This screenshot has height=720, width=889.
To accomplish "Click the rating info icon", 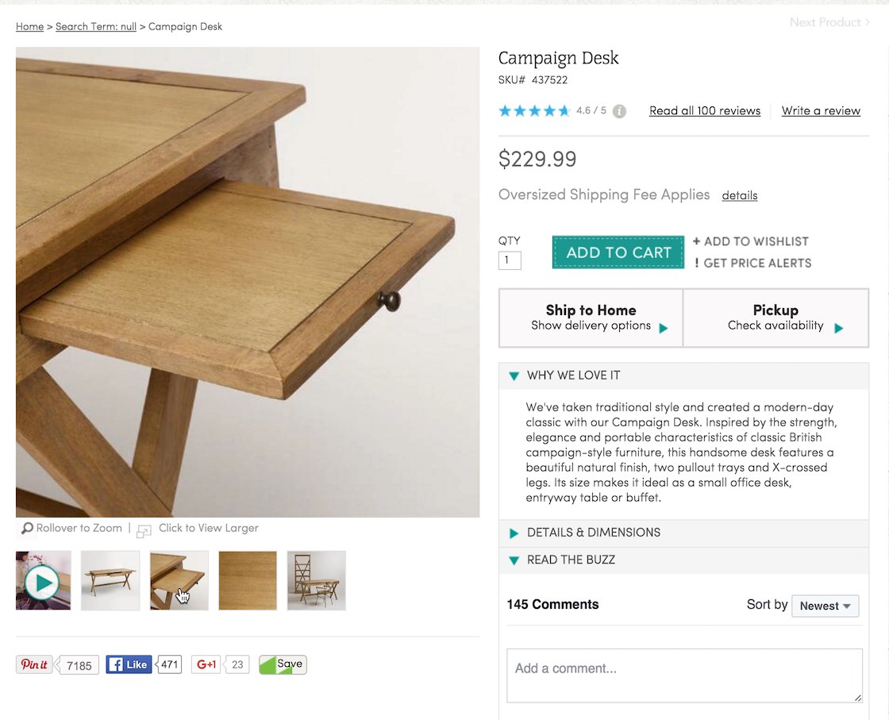I will tap(619, 111).
